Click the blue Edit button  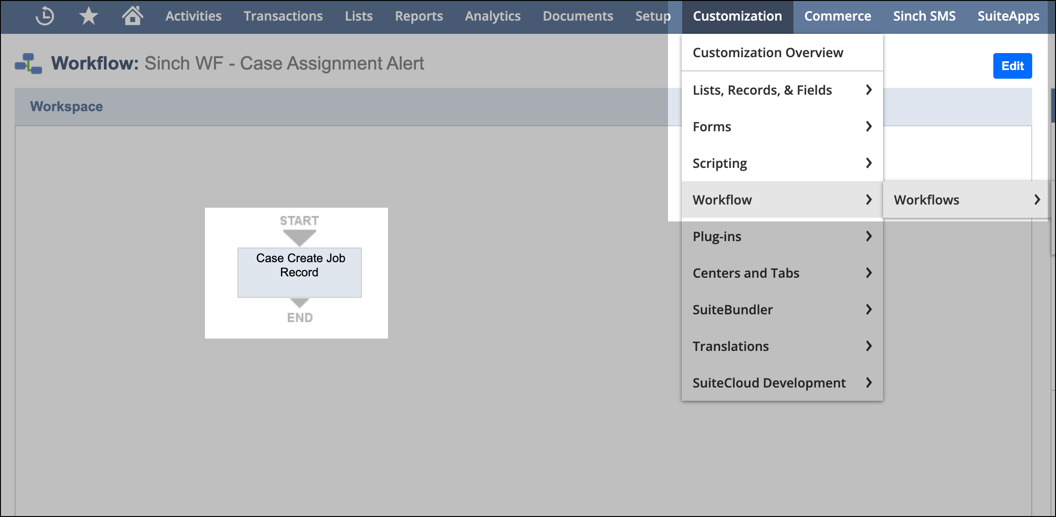(1013, 66)
